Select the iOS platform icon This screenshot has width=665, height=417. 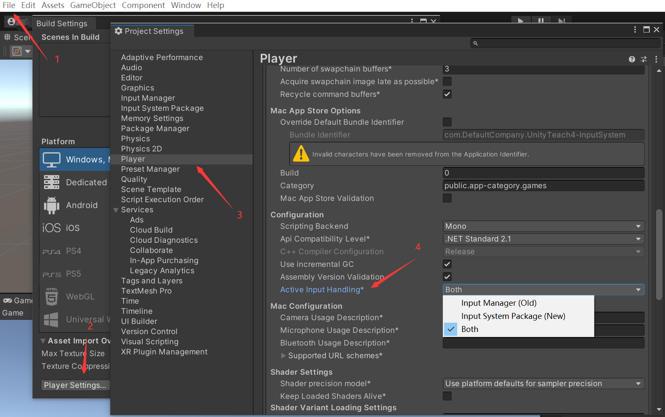[x=52, y=228]
